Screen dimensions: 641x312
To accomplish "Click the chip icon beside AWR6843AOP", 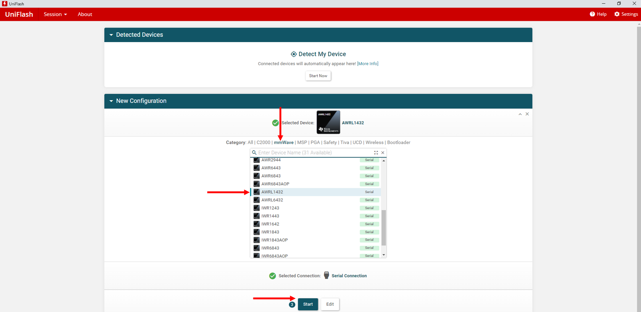I will tap(256, 184).
